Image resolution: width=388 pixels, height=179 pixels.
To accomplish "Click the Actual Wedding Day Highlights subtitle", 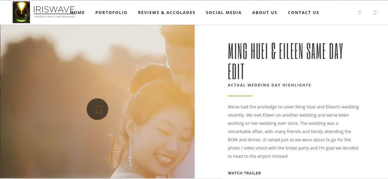I will coord(269,85).
